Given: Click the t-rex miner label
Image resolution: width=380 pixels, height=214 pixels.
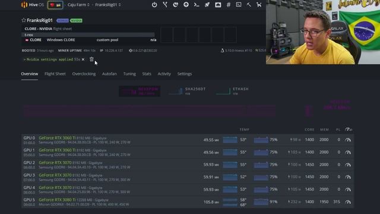Looking at the screenshot, I should [29, 35].
